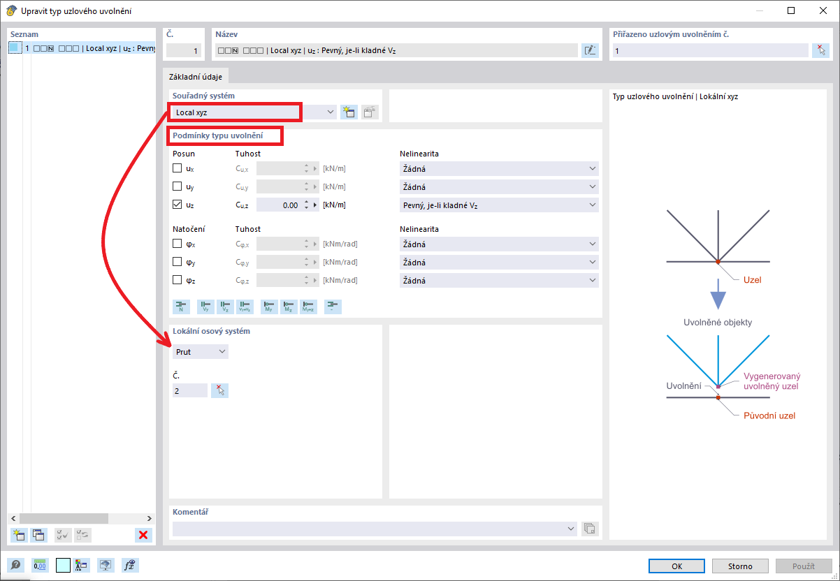
Task: Click the Název name field
Action: [x=396, y=50]
